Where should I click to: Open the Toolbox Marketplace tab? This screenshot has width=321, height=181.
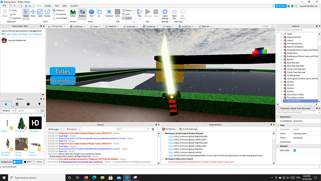[x=6, y=104]
